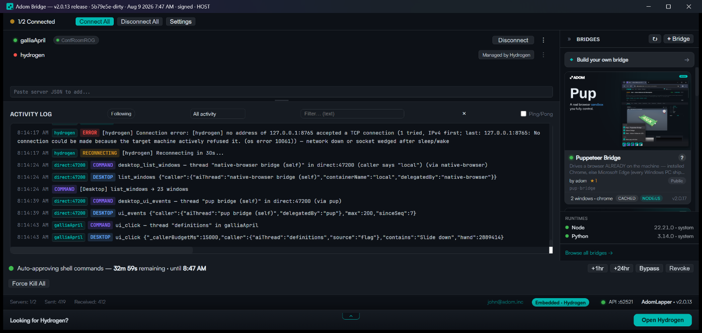
Task: Click Puppeteer Bridge title
Action: point(598,158)
